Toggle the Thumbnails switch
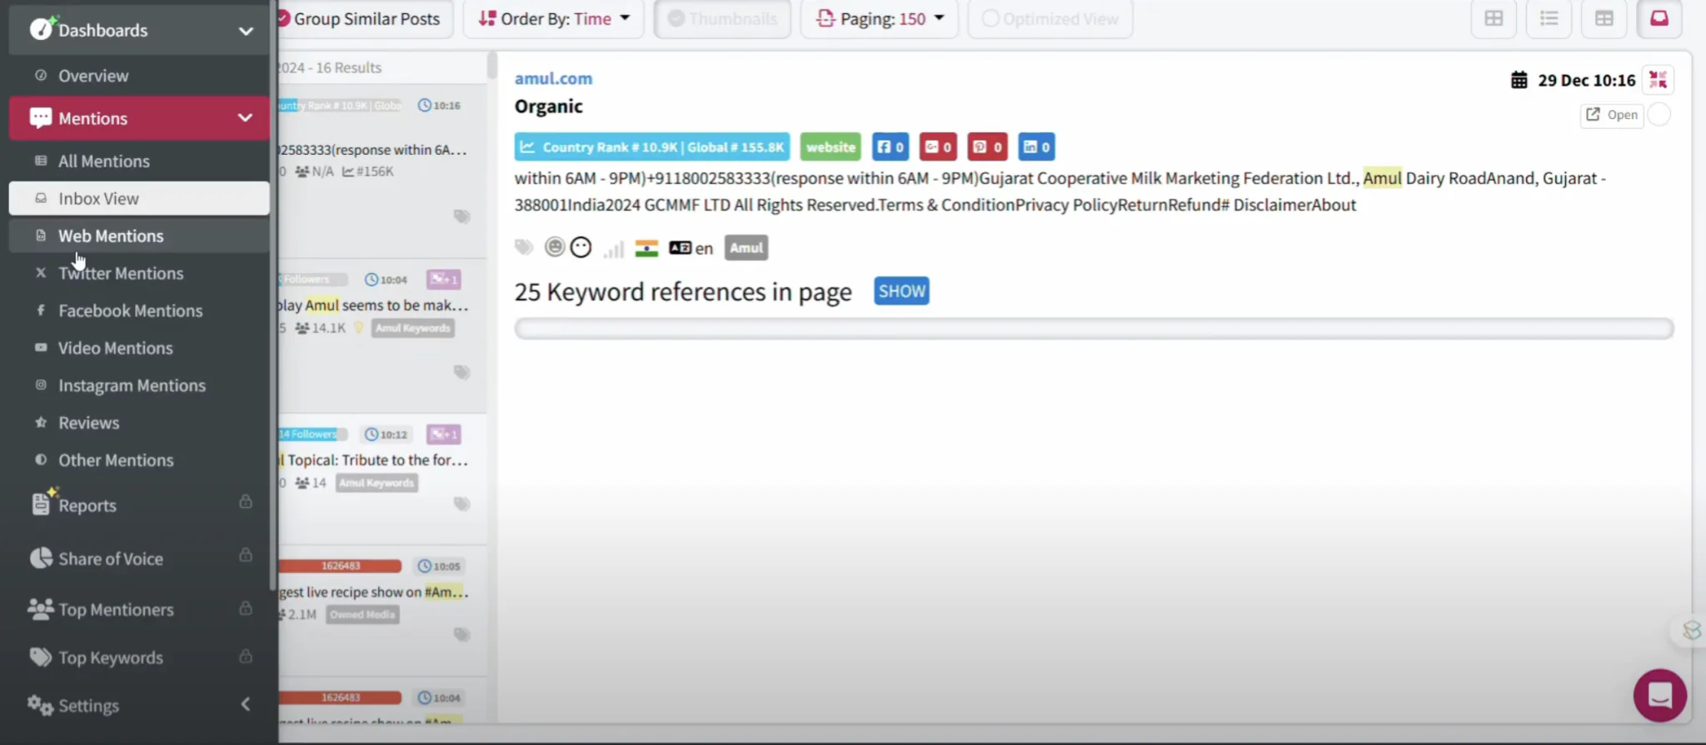This screenshot has width=1706, height=745. click(x=722, y=18)
